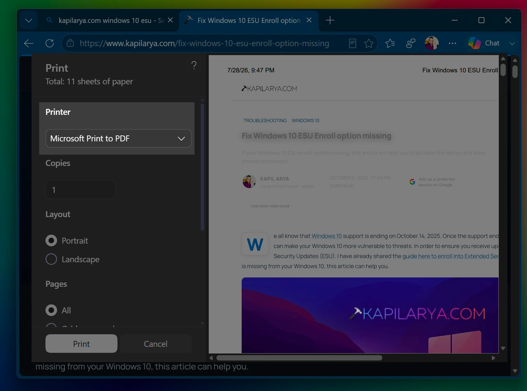The height and width of the screenshot is (391, 527).
Task: Click preview vertical scroll down arrow
Action: [x=503, y=348]
